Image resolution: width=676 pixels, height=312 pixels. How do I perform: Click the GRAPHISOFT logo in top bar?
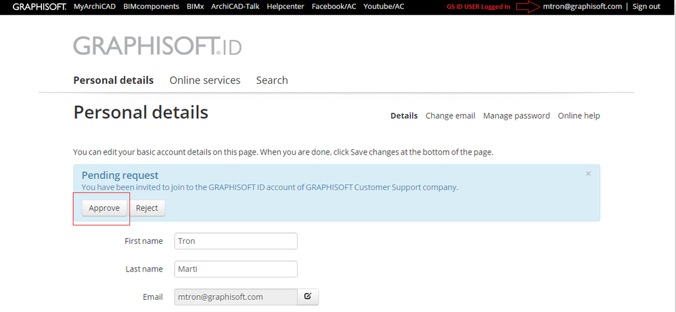[x=39, y=7]
